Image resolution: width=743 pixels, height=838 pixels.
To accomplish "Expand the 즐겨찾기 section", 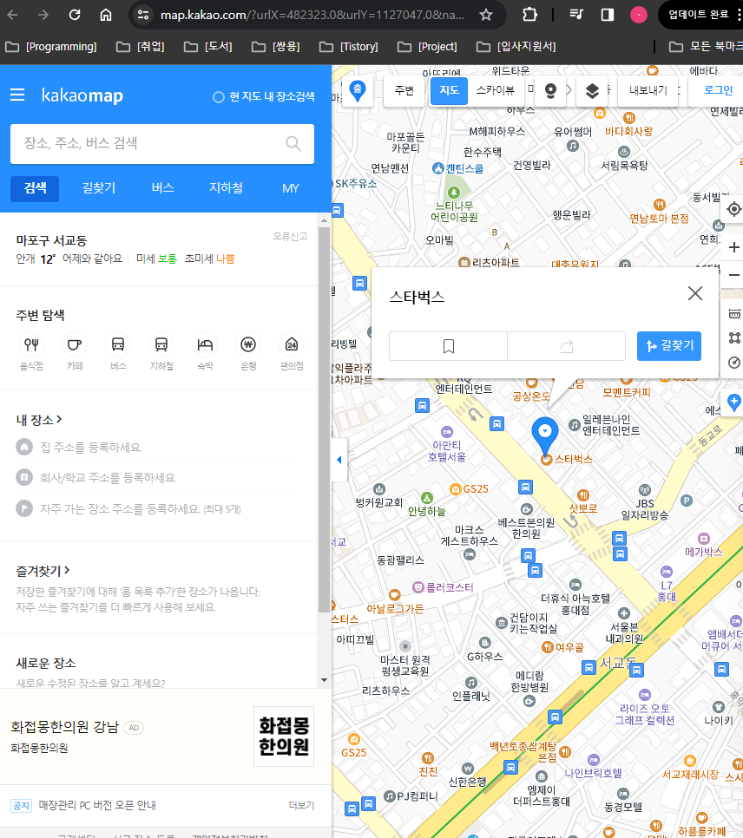I will (x=43, y=571).
